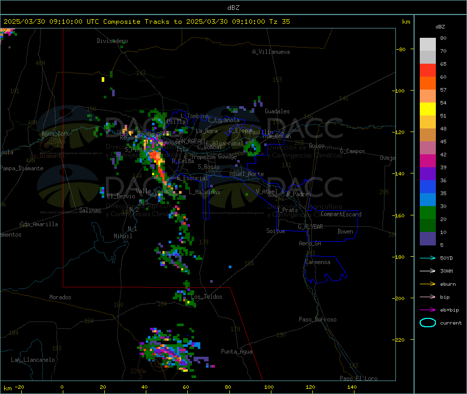The image size is (467, 394).
Task: Click the G_ALVEAR map label
Action: tap(310, 227)
